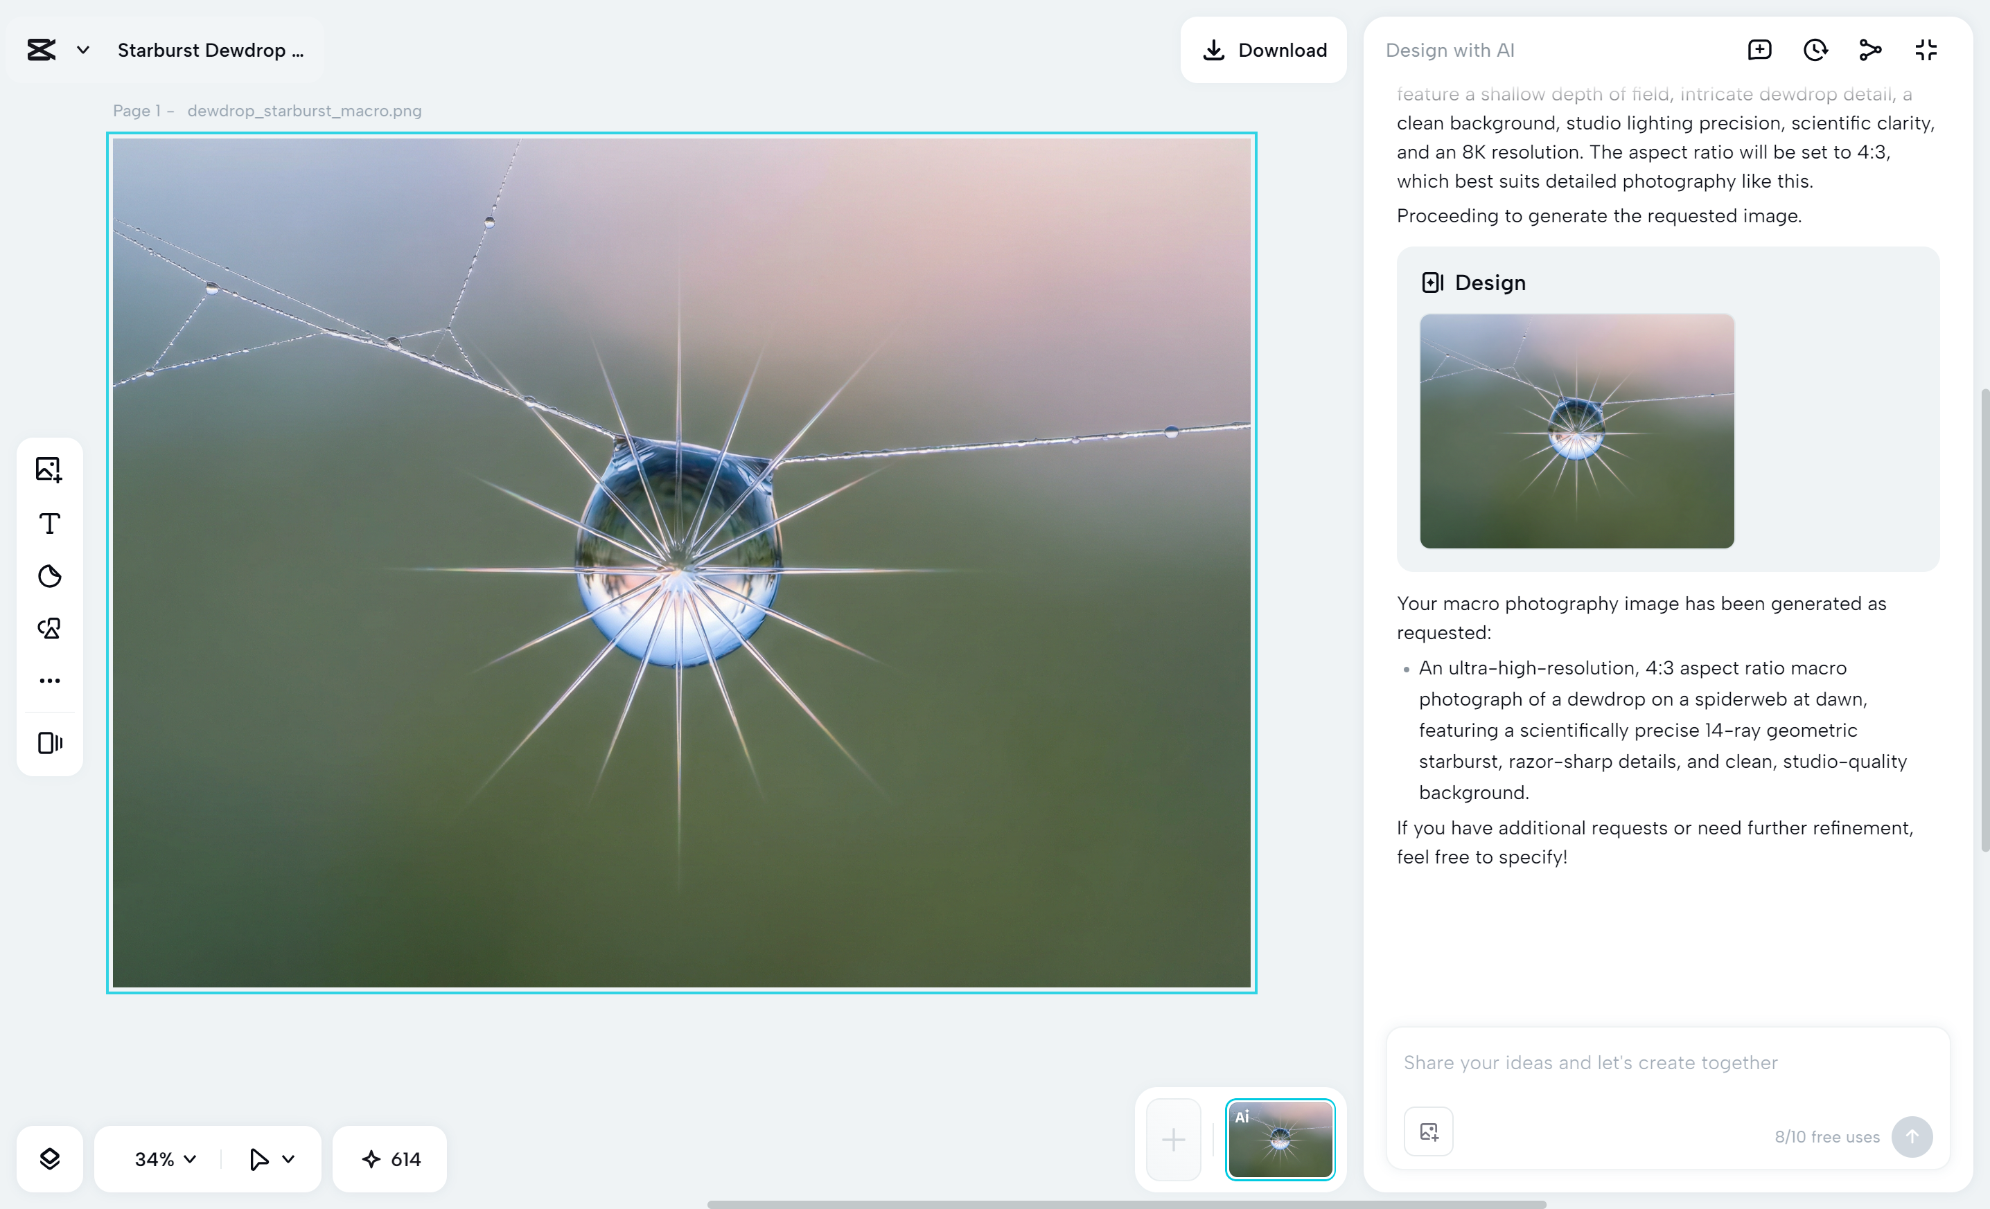The image size is (1990, 1209).
Task: Click the plus button to add a new page
Action: click(1174, 1139)
